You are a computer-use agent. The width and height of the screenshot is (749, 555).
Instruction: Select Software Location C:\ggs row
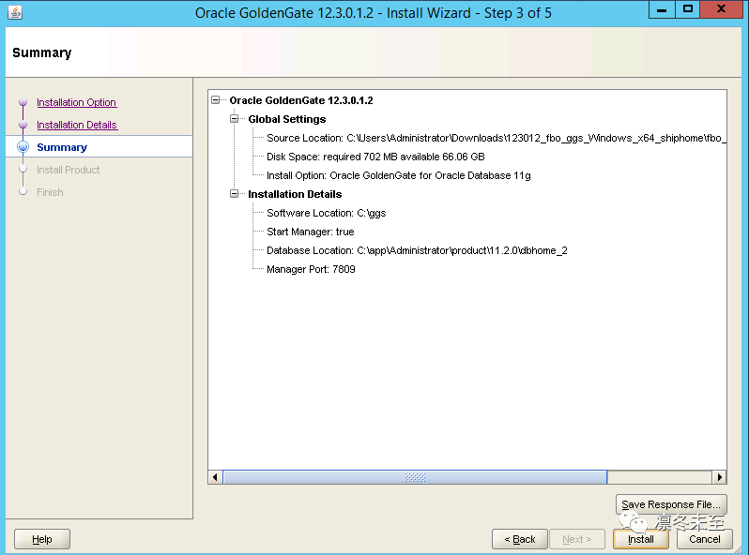(327, 213)
